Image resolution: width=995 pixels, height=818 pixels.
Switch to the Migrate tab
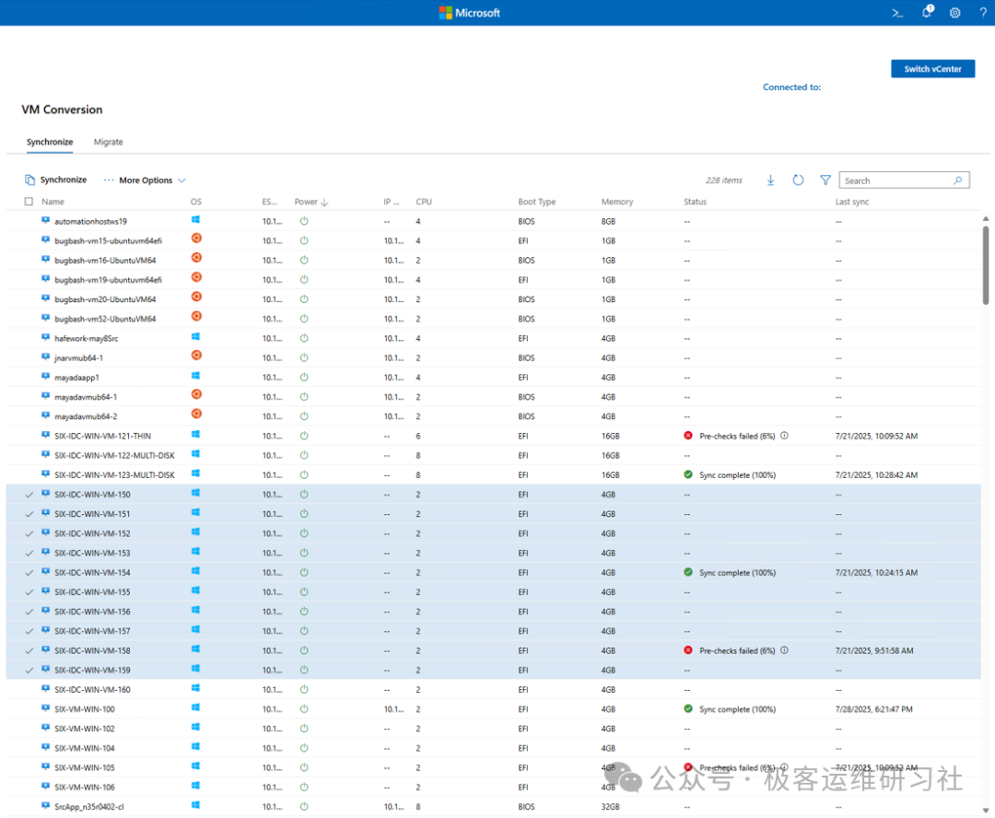[108, 142]
